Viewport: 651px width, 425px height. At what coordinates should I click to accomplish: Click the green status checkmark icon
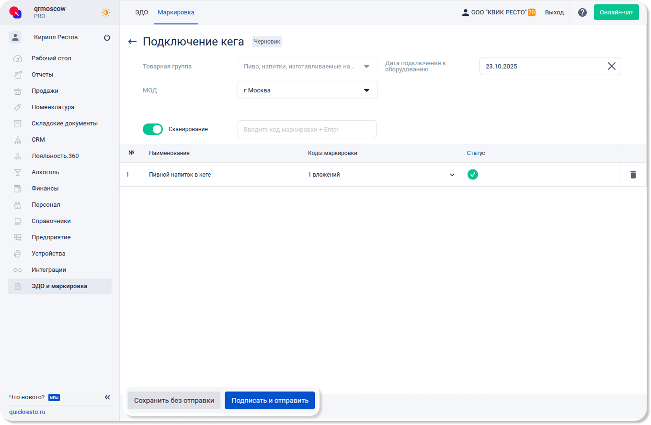(473, 175)
